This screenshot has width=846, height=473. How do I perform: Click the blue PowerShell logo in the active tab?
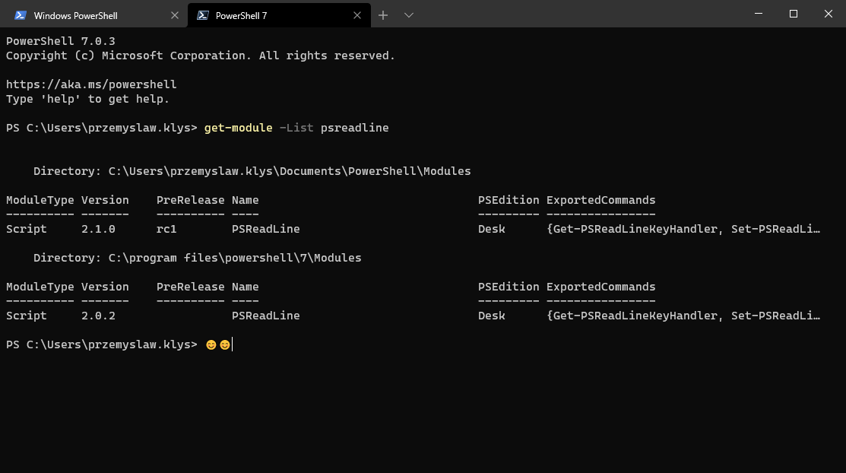coord(202,14)
